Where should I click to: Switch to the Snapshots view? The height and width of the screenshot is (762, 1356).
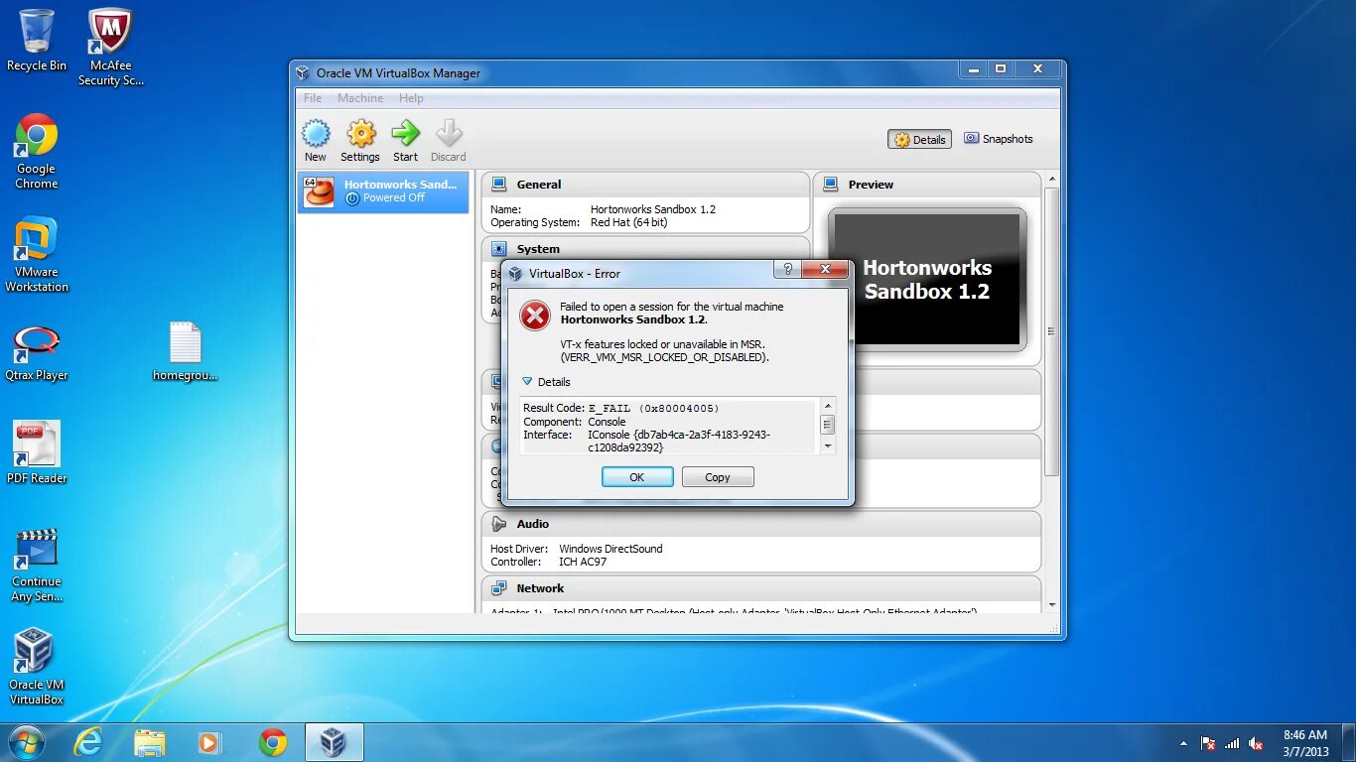click(x=998, y=139)
